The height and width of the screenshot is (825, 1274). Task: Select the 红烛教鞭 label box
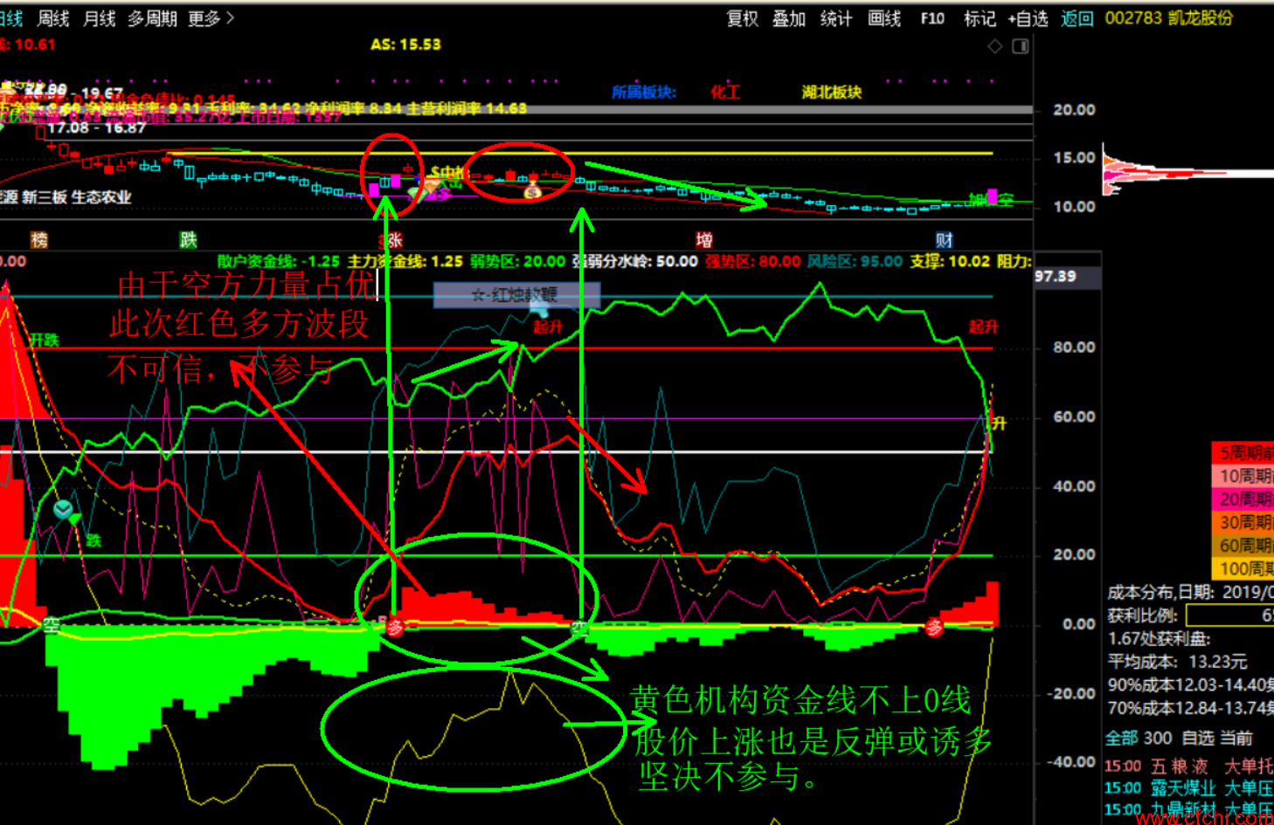(x=516, y=295)
